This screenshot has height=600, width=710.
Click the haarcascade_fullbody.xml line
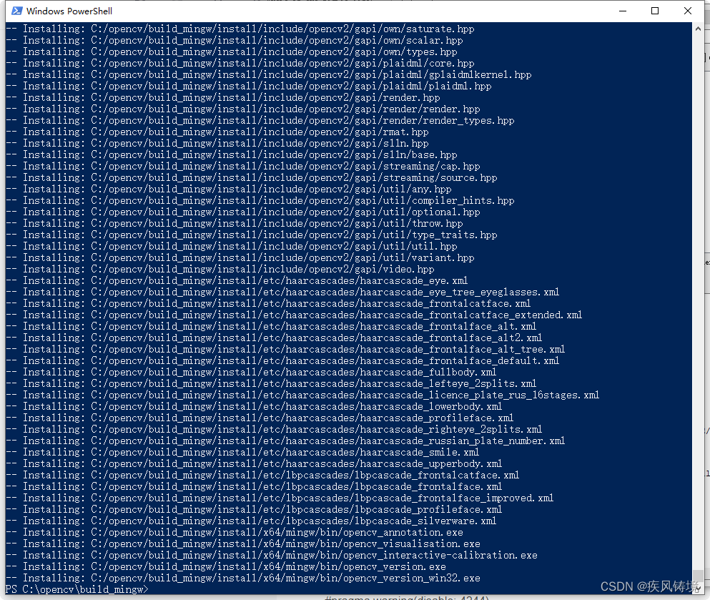(251, 372)
